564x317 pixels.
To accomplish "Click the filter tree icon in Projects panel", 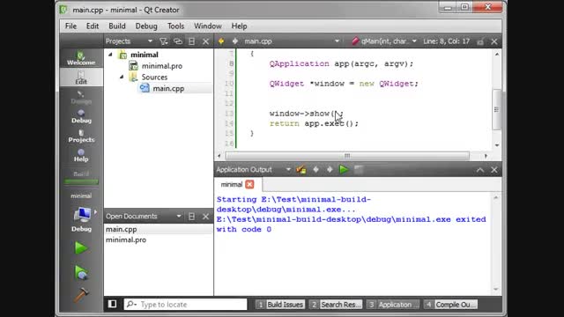I will [x=164, y=41].
